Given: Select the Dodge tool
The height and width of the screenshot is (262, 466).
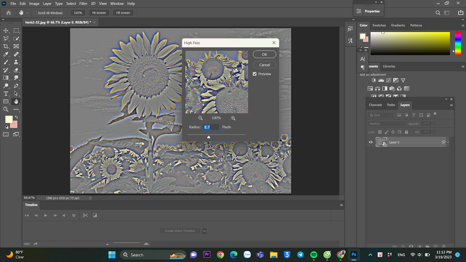Looking at the screenshot, I should [x=6, y=86].
